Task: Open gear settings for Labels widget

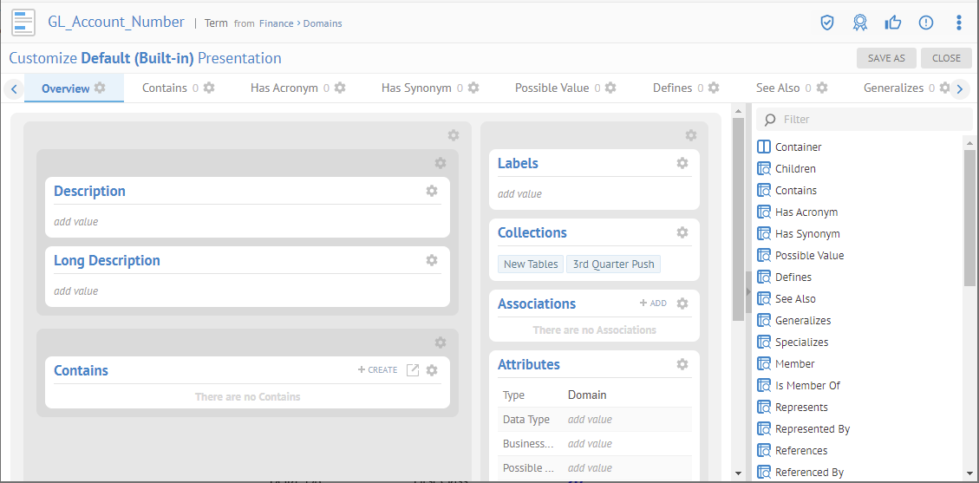Action: (682, 163)
